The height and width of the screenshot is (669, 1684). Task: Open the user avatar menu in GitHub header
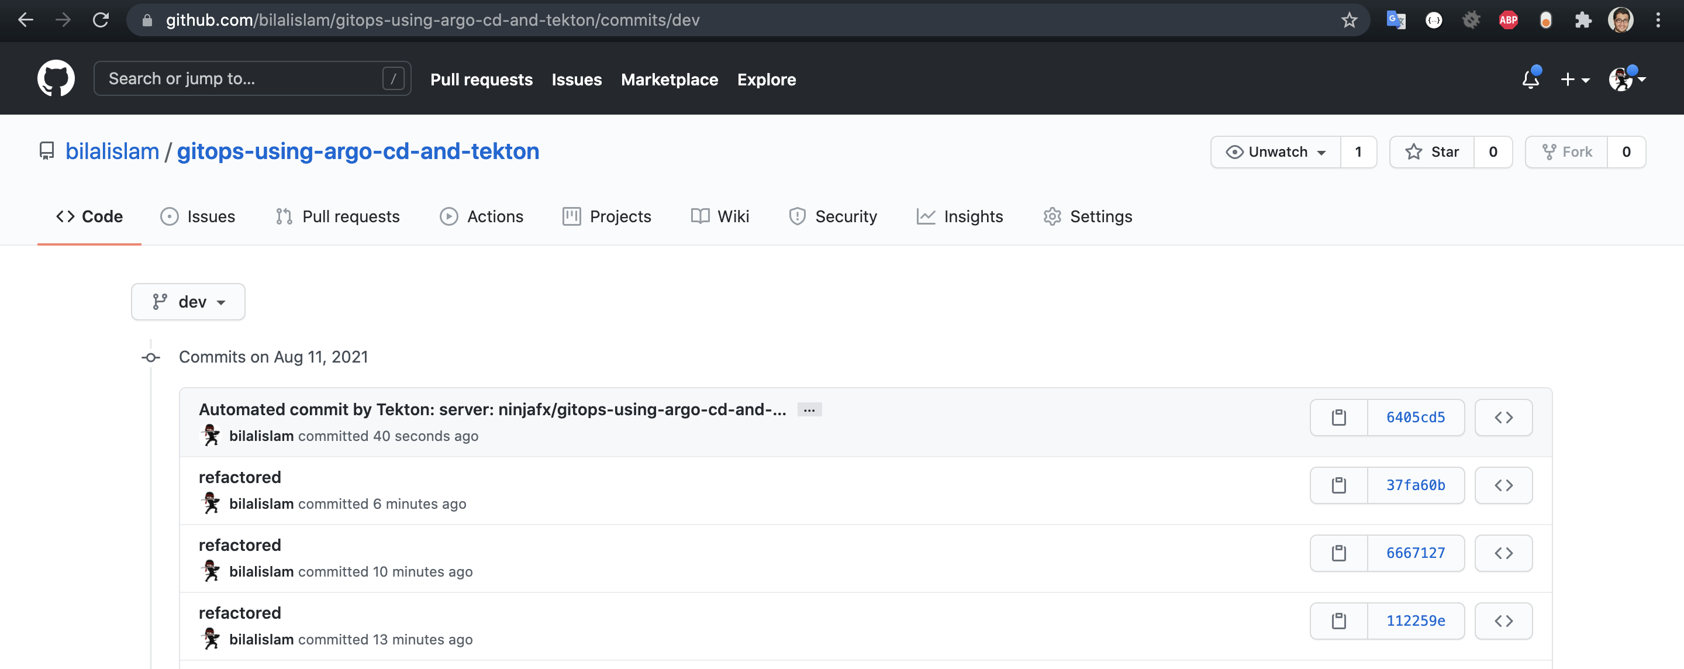1627,79
